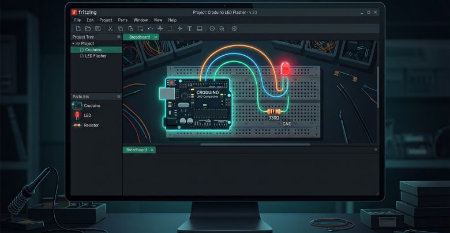450x233 pixels.
Task: Click the clock history toolbar icon
Action: tap(212, 28)
